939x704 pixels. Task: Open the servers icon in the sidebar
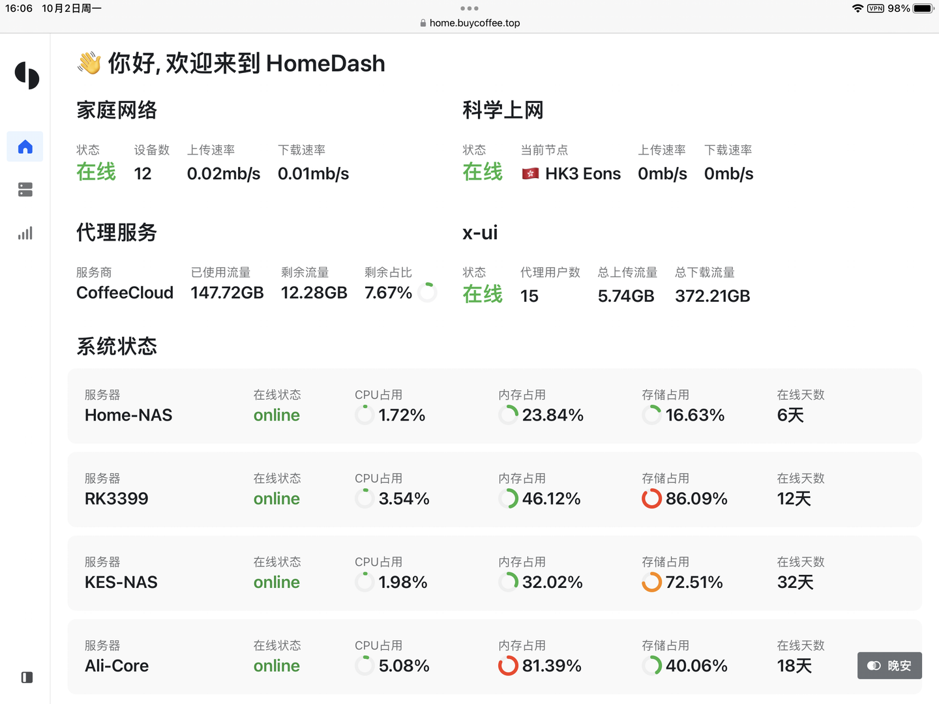coord(25,190)
